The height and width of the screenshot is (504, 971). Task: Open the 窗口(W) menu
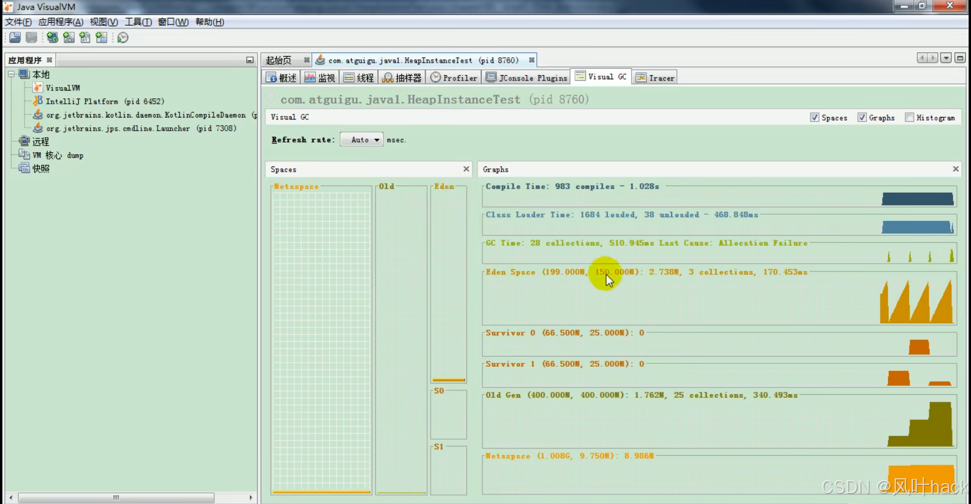pos(173,22)
